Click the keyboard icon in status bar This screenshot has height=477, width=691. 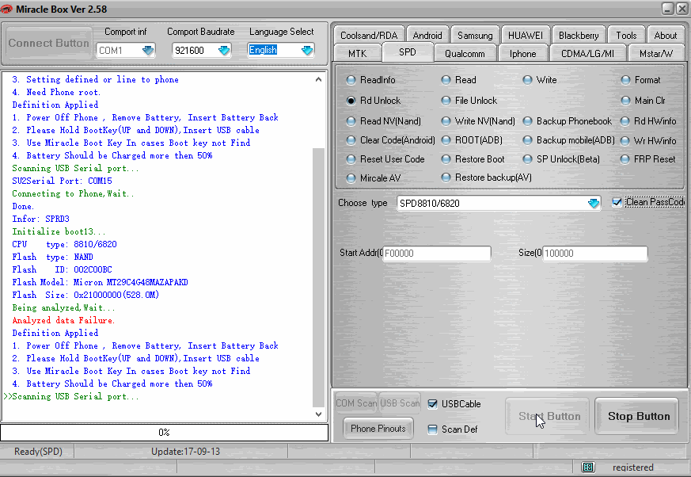[587, 467]
